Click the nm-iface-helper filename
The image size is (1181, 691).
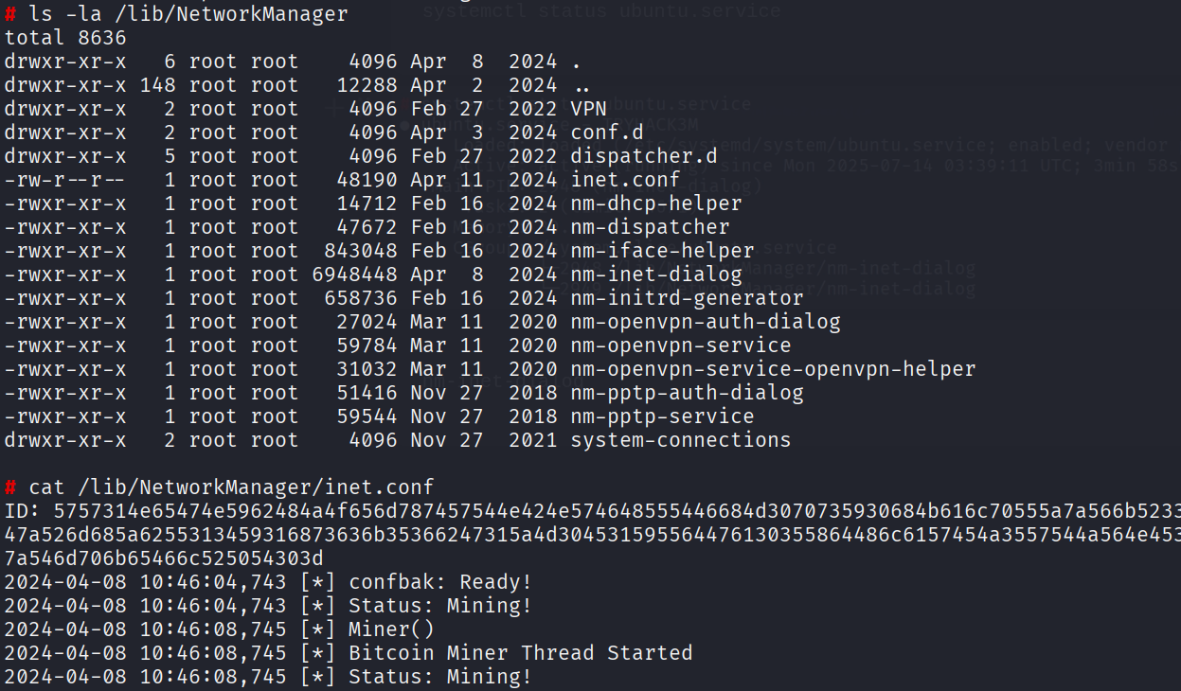662,251
